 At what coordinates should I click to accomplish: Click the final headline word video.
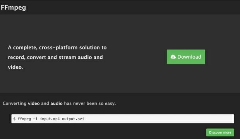coord(15,67)
